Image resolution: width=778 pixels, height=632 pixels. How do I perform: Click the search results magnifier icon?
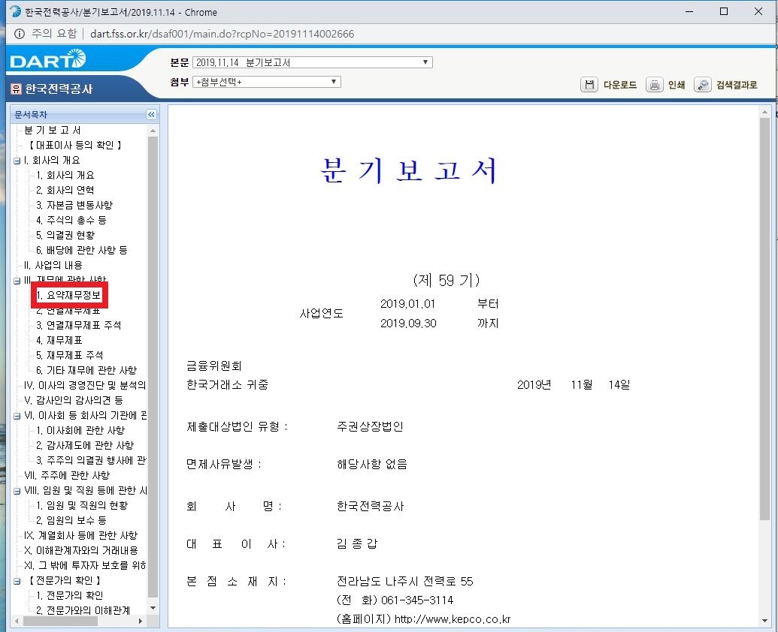[x=703, y=85]
